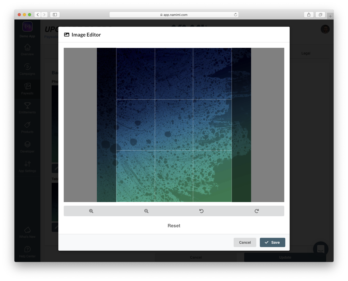Open Paywalls in the sidebar
The width and height of the screenshot is (348, 281).
pyautogui.click(x=27, y=89)
